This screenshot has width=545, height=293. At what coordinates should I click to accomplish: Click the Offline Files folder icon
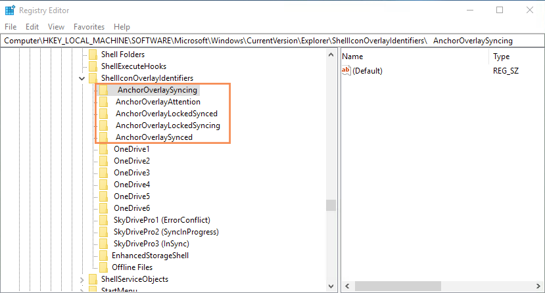tap(103, 267)
